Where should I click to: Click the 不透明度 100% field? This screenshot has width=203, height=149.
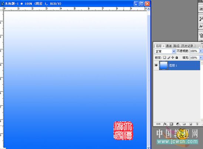click(194, 51)
